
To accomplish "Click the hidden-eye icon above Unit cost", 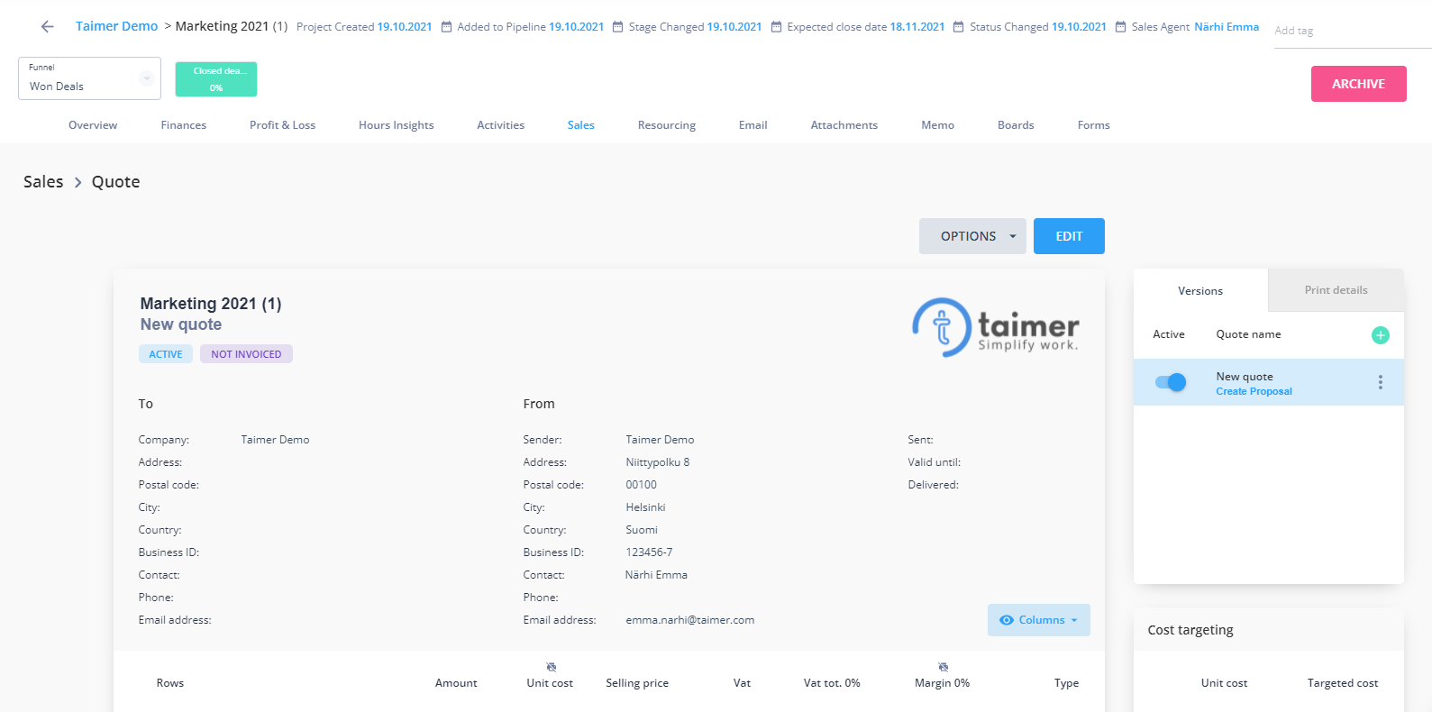I will [x=552, y=667].
